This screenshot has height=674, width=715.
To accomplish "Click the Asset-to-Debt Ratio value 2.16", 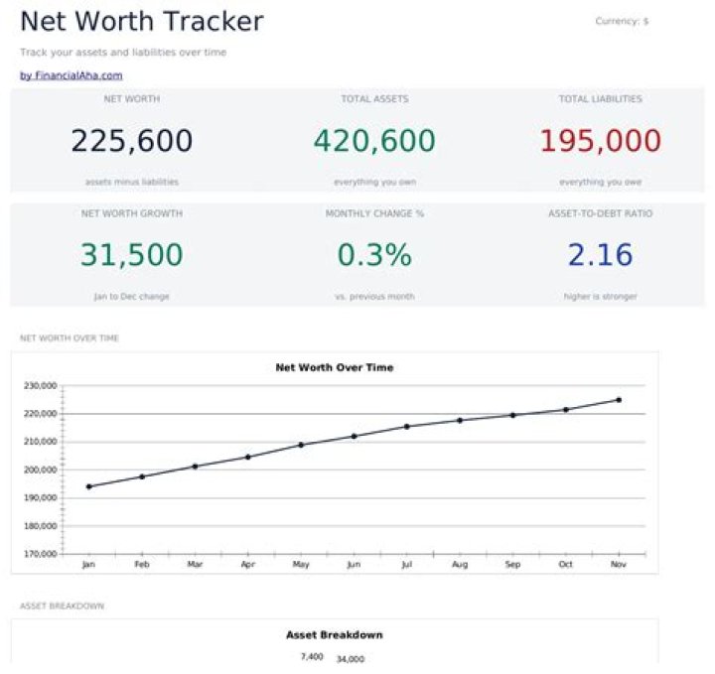I will pyautogui.click(x=600, y=254).
